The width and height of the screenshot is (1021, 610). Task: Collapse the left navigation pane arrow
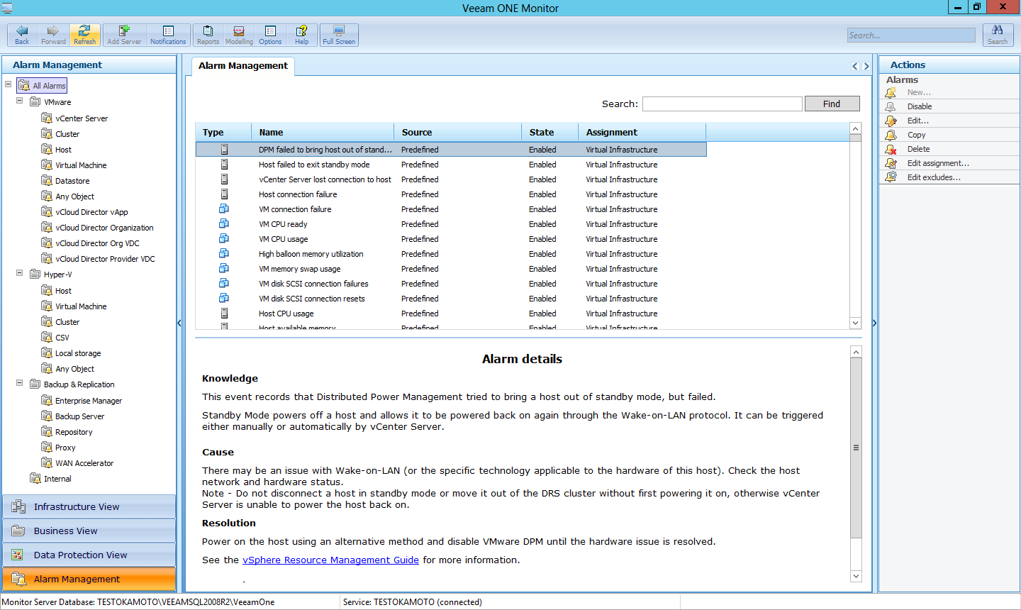[179, 323]
